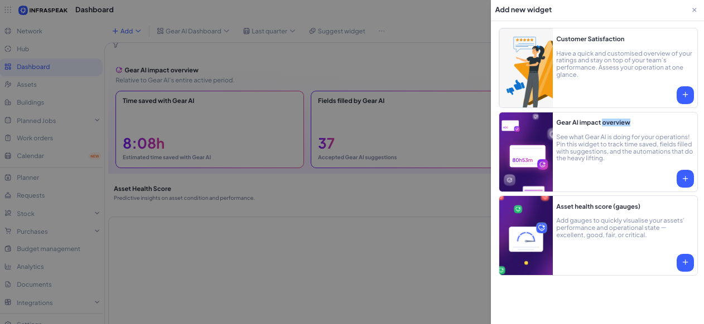Screen dimensions: 704x324
Task: Expand the Purchases submenu chevron
Action: pos(97,231)
